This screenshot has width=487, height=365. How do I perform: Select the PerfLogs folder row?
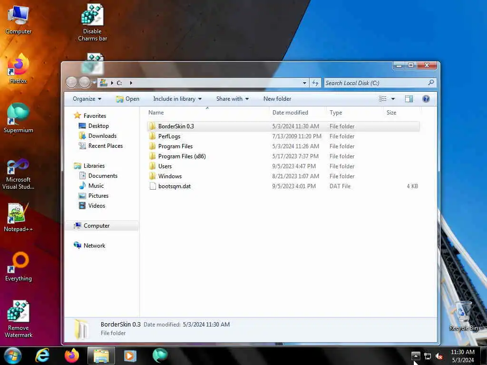tap(283, 136)
